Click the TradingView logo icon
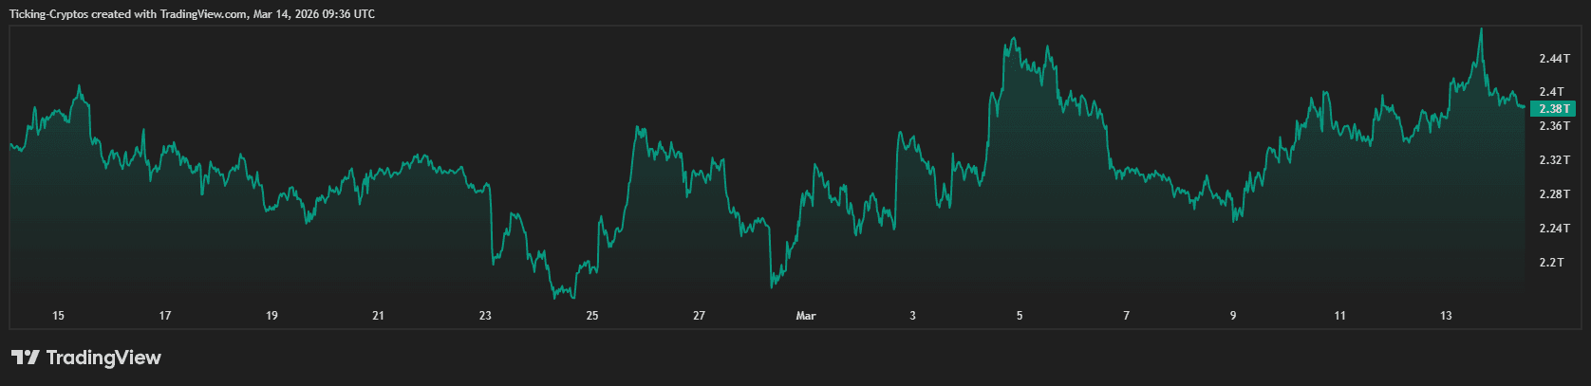 coord(25,358)
